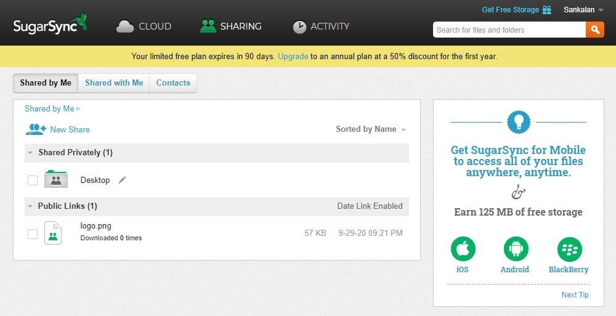
Task: Switch to the Shared with Me tab
Action: pos(114,83)
